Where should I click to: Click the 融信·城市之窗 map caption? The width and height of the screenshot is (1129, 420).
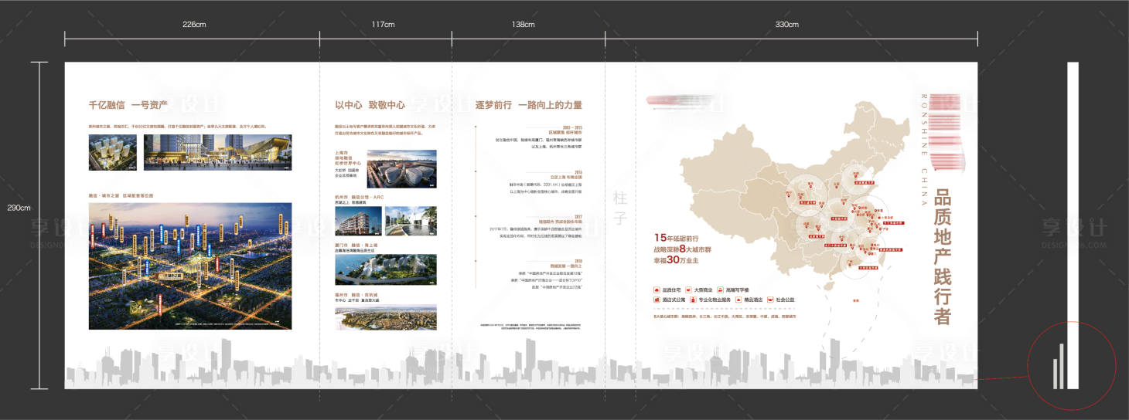click(x=120, y=196)
